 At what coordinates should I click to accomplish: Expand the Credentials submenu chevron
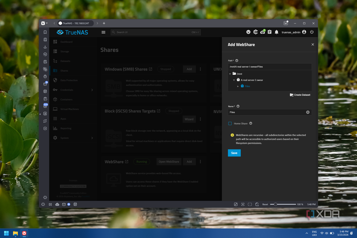coord(92,90)
